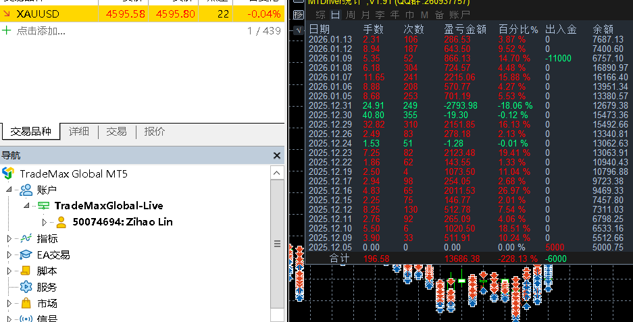Screen dimensions: 633x322
Task: Click the 移 move button on statistics panel
Action: tap(299, 15)
